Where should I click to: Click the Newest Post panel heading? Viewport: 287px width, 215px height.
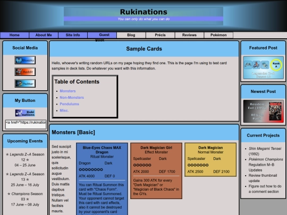[x=263, y=92]
